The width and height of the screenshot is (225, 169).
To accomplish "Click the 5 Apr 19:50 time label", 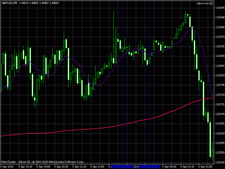I will [43, 167].
